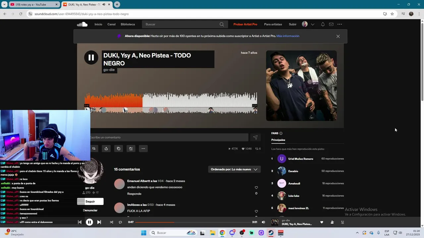Pause track using large button beside title
The image size is (424, 238).
[91, 58]
